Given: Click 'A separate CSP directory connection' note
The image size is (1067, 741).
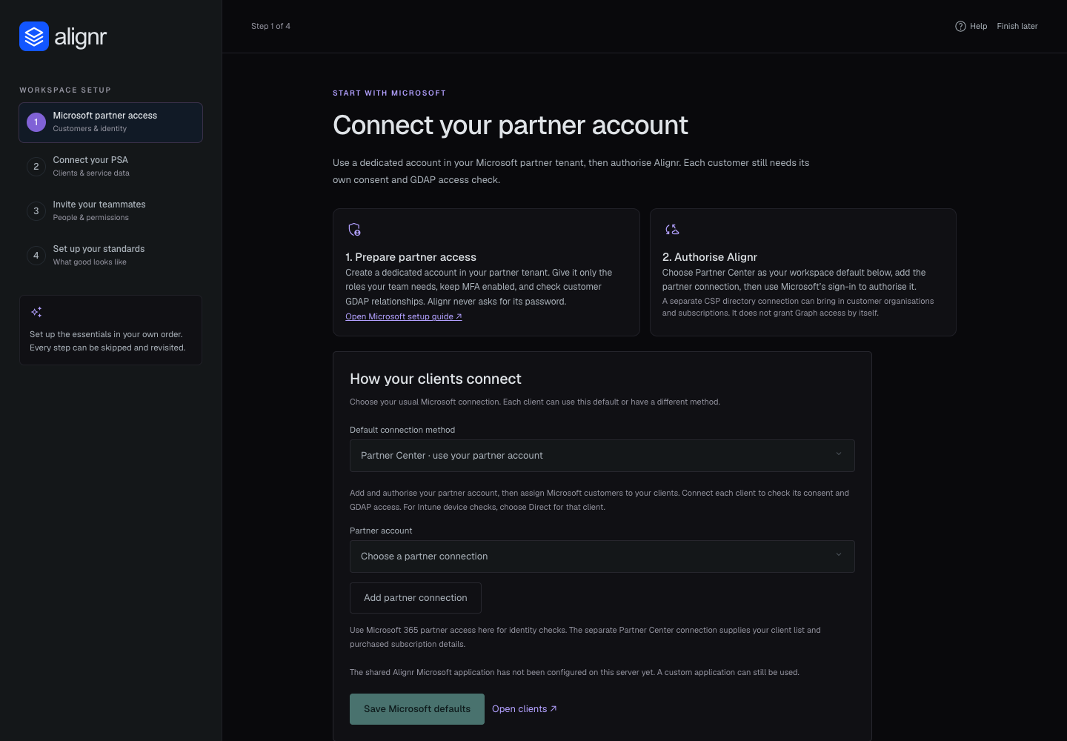Looking at the screenshot, I should click(798, 307).
